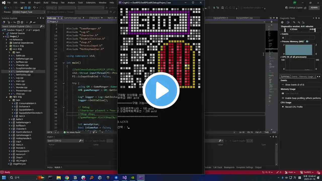Collapse the Process Memory graph section
The width and height of the screenshot is (322, 181).
281,41
